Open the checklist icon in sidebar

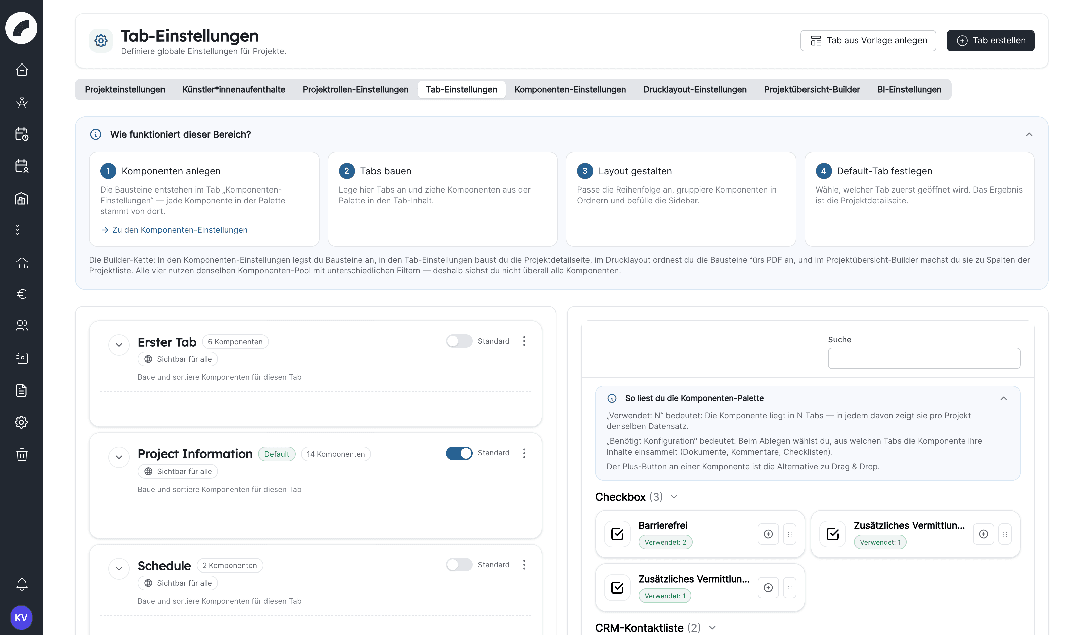[x=21, y=230]
